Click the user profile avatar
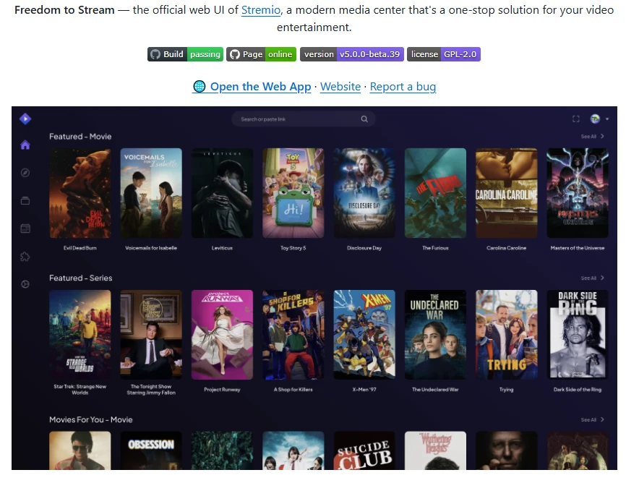The height and width of the screenshot is (483, 626). pyautogui.click(x=595, y=119)
